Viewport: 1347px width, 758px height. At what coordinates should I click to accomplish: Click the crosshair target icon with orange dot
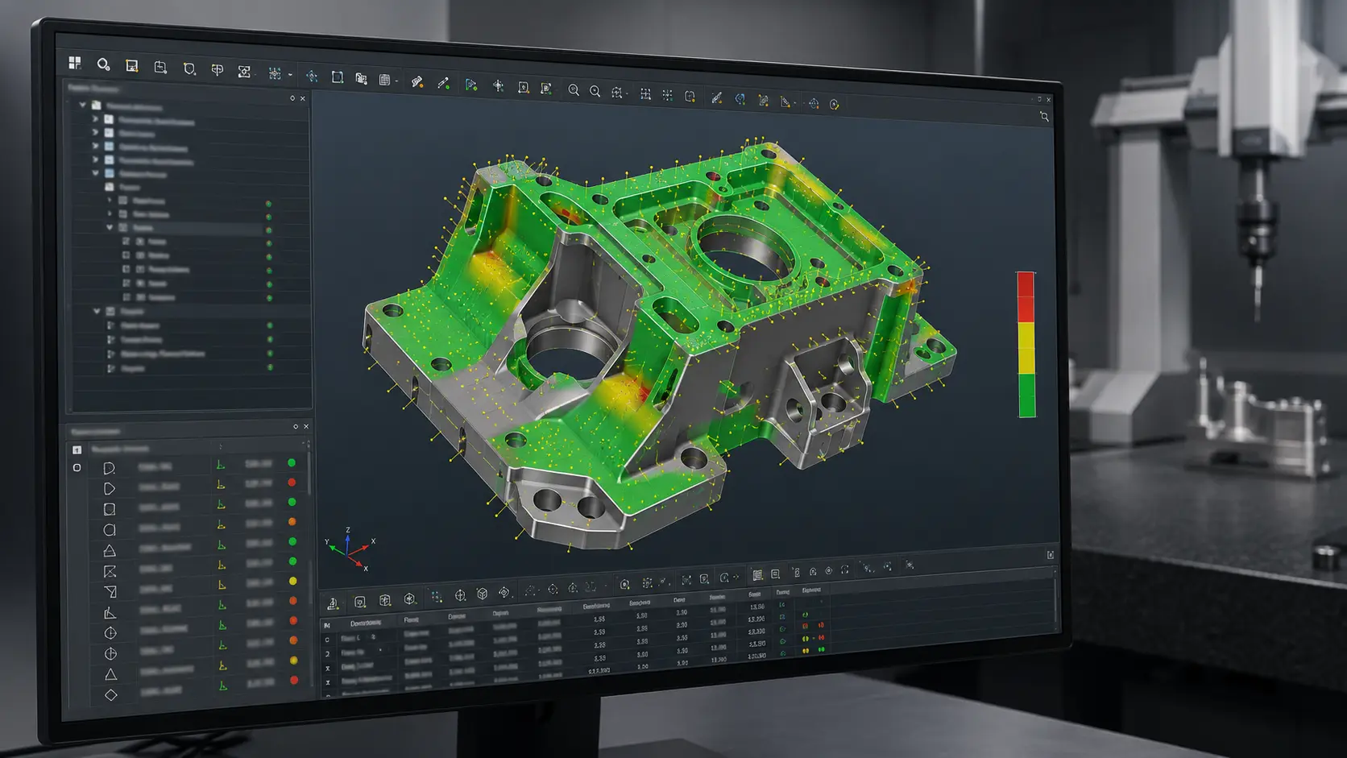tap(814, 103)
